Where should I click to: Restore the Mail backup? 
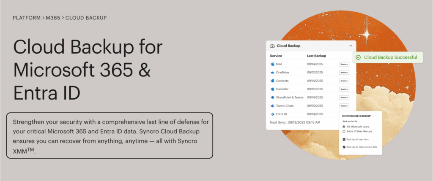pos(344,64)
